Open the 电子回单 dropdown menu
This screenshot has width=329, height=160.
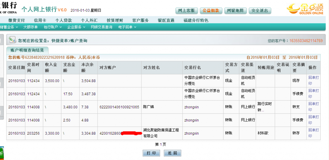[127, 27]
